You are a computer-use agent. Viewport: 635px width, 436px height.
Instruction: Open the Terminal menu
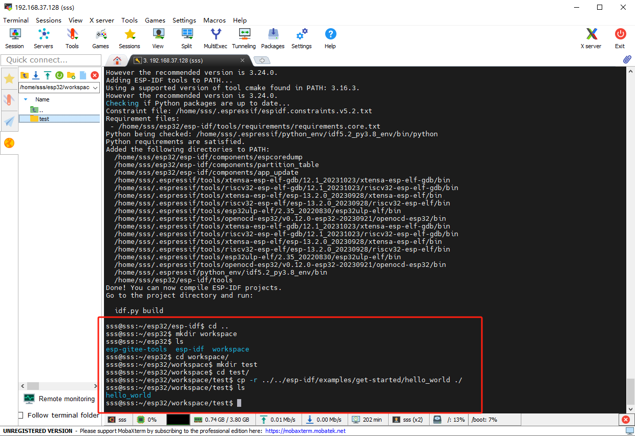(x=16, y=20)
